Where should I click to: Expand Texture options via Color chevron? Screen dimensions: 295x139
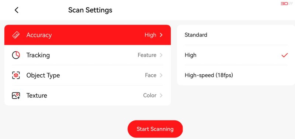161,95
